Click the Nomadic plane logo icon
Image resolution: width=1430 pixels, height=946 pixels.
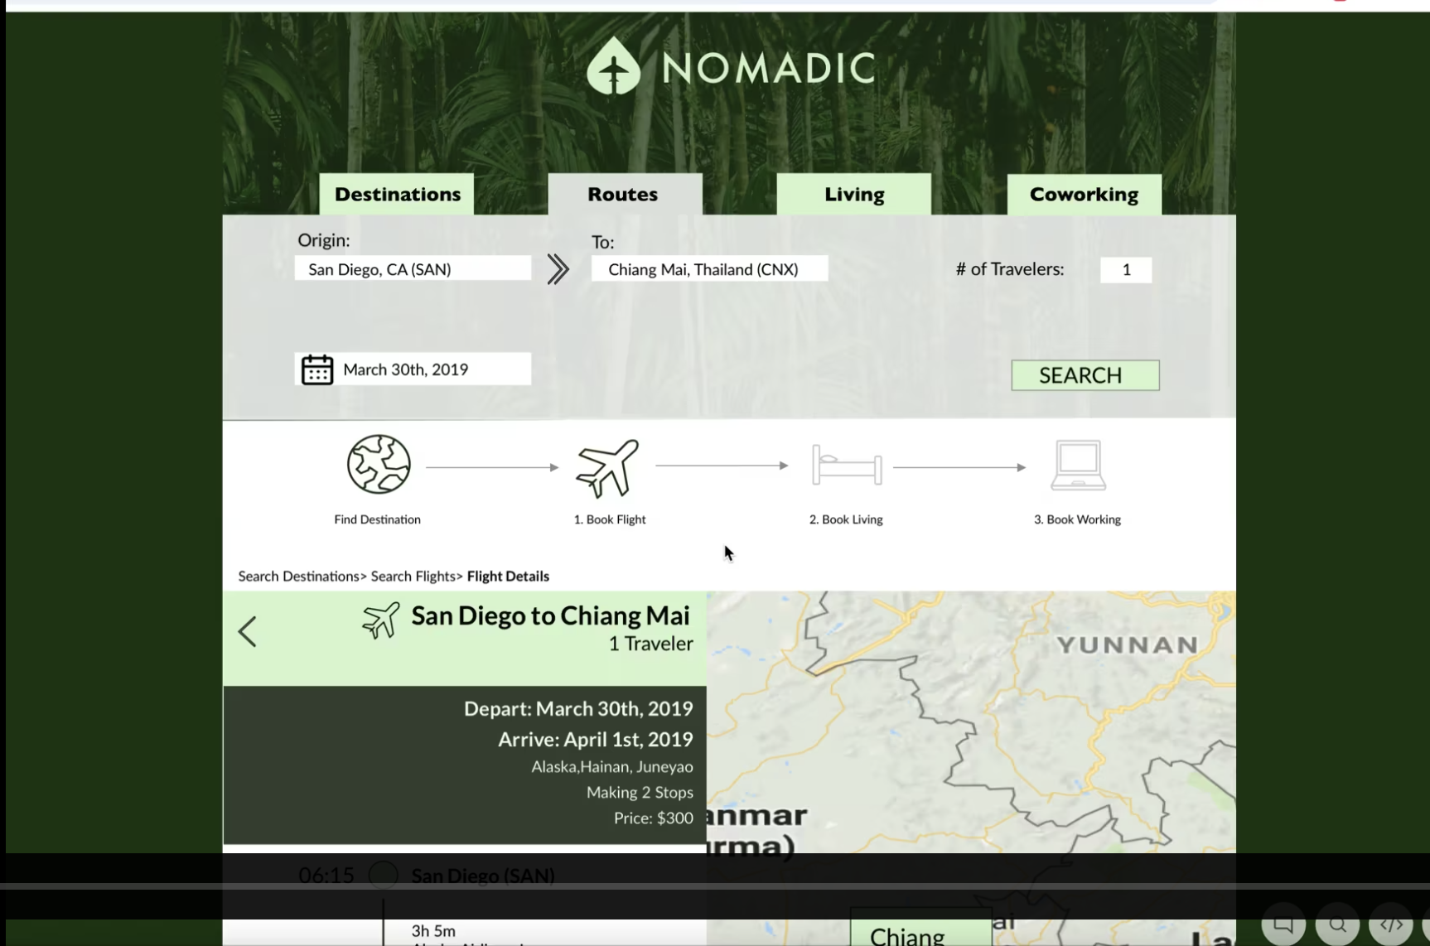pyautogui.click(x=614, y=66)
